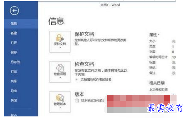Screen dimensions: 186x118
Task: Click the 备注 property value field
Action: pos(174,73)
